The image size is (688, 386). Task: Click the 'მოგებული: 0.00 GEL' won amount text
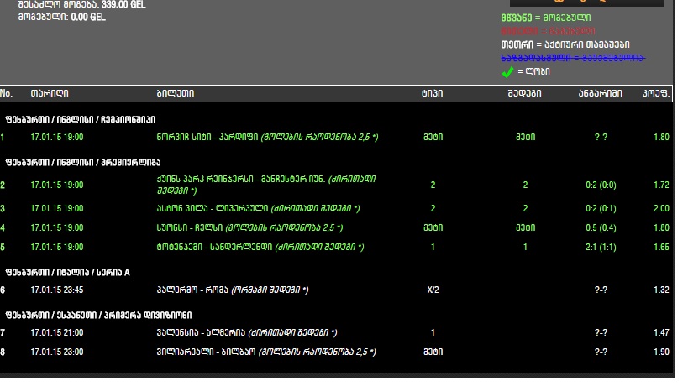(x=62, y=17)
